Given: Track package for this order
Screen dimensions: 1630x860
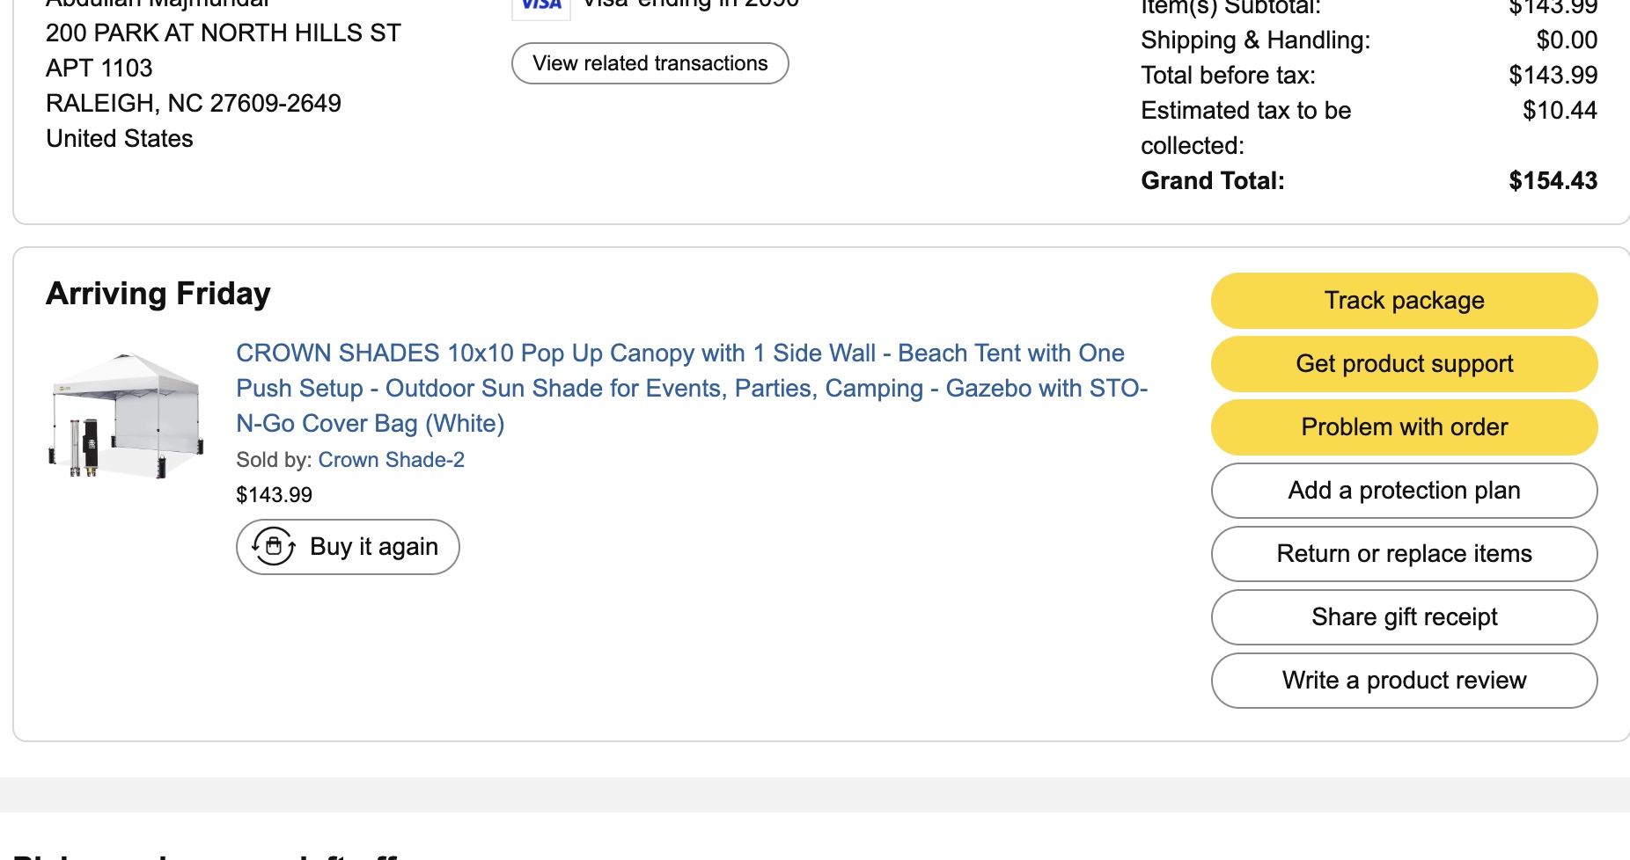Looking at the screenshot, I should [1404, 301].
